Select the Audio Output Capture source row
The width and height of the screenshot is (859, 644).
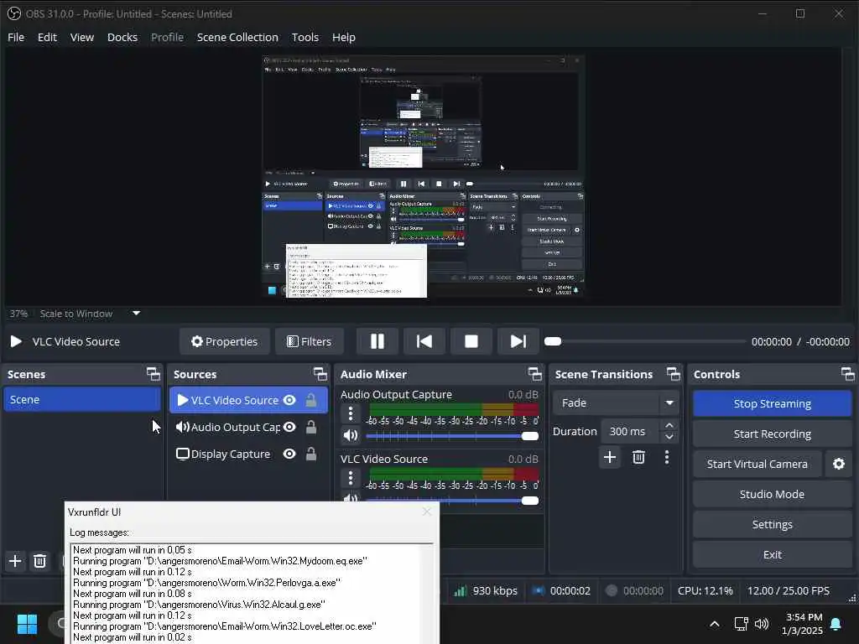(248, 427)
